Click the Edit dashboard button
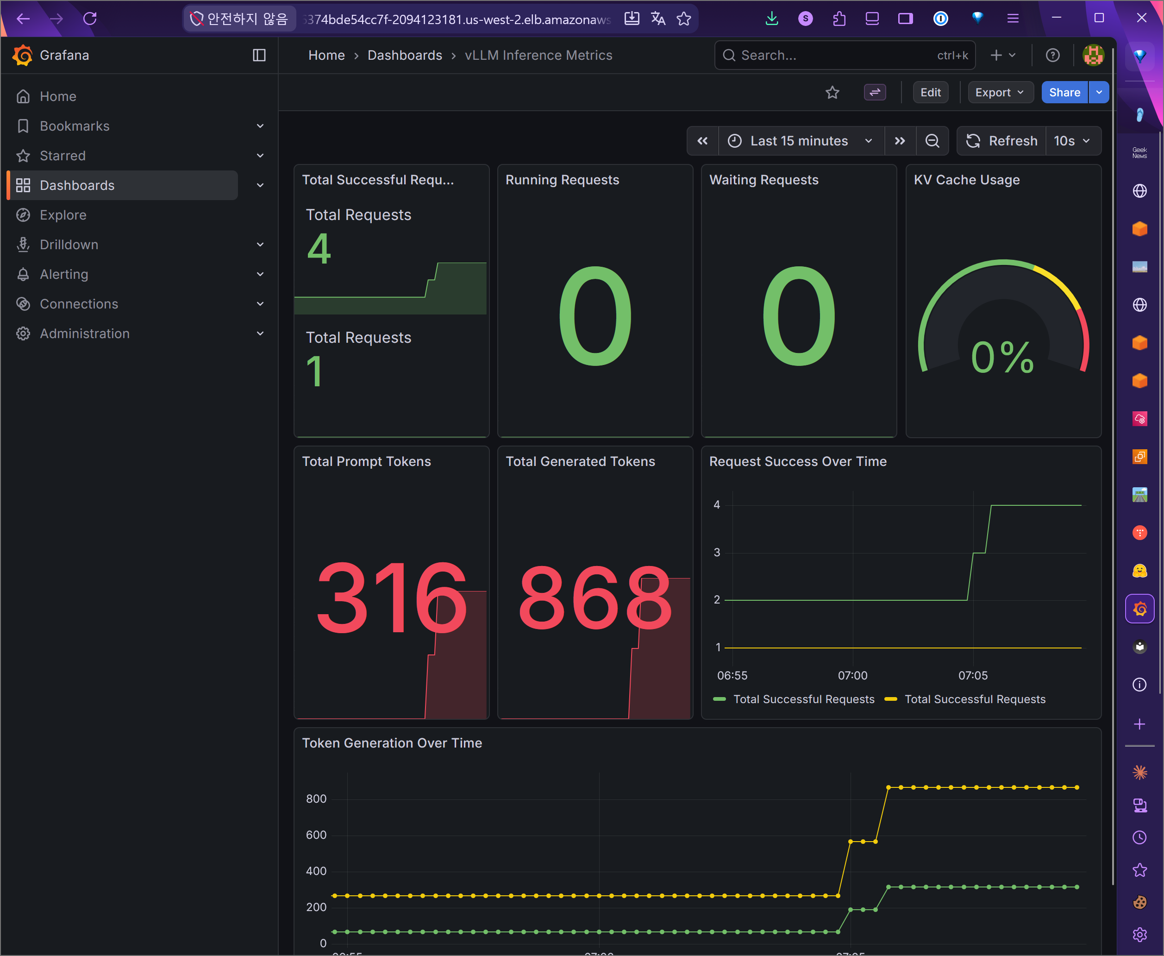Screen dimensions: 1164x956 (x=930, y=93)
